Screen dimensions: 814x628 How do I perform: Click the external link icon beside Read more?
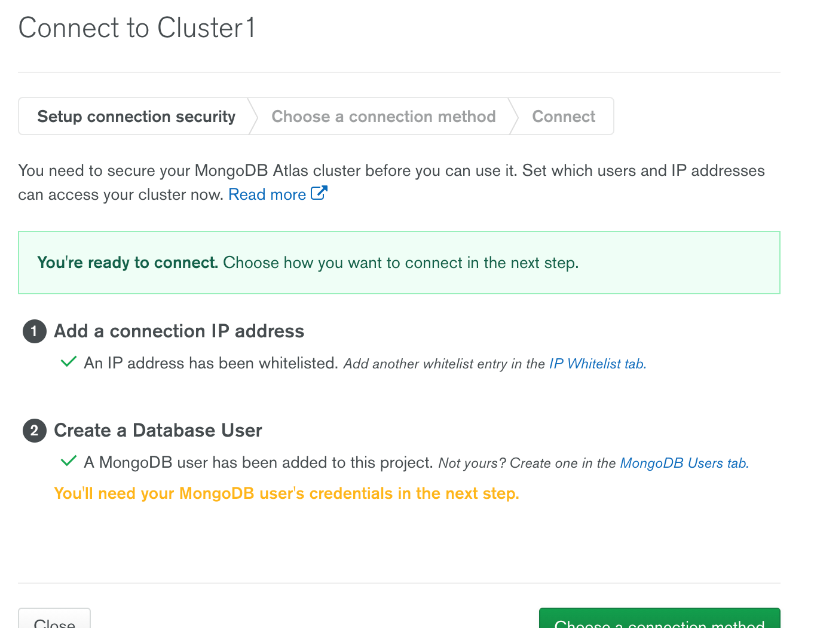[x=319, y=193]
